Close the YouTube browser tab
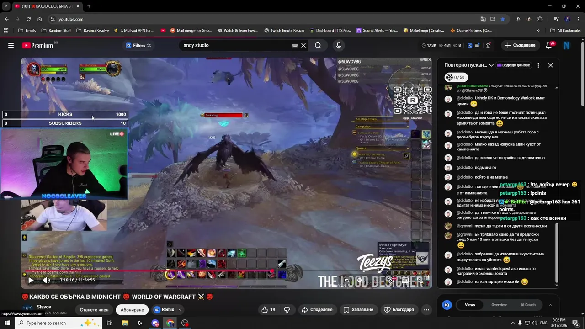Screen dimensions: 585x329 [x=78, y=6]
